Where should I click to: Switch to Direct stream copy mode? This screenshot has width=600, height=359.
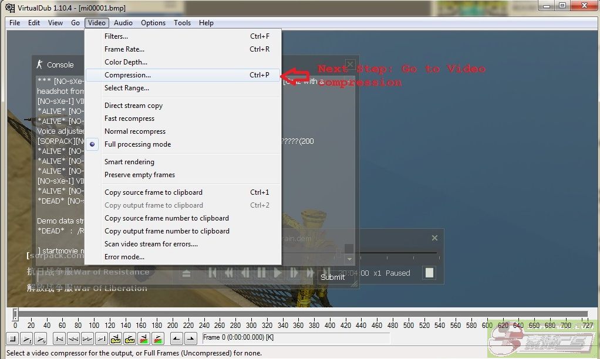133,106
